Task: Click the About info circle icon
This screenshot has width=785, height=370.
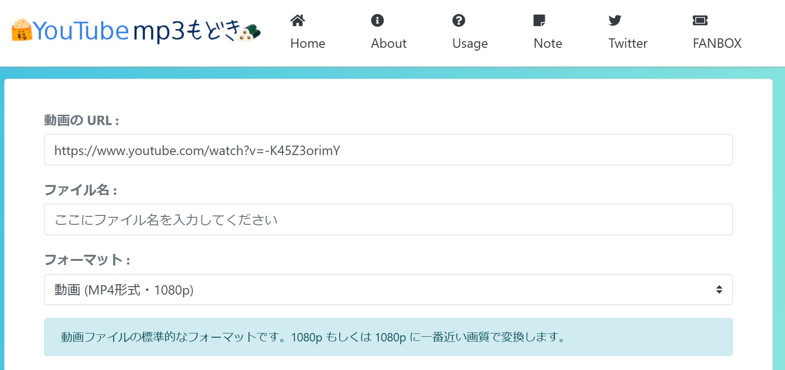Action: 377,21
